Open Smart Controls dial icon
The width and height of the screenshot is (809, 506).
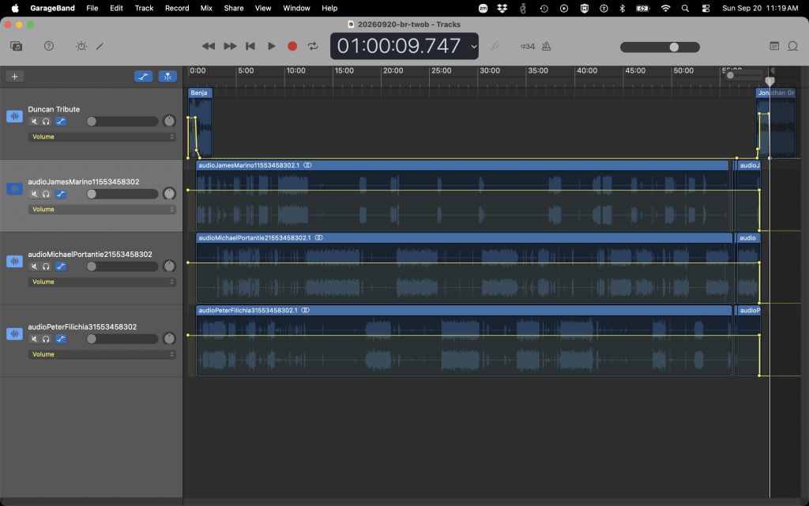tap(81, 46)
